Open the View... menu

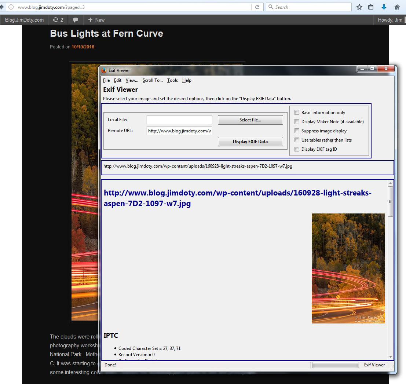[x=132, y=80]
